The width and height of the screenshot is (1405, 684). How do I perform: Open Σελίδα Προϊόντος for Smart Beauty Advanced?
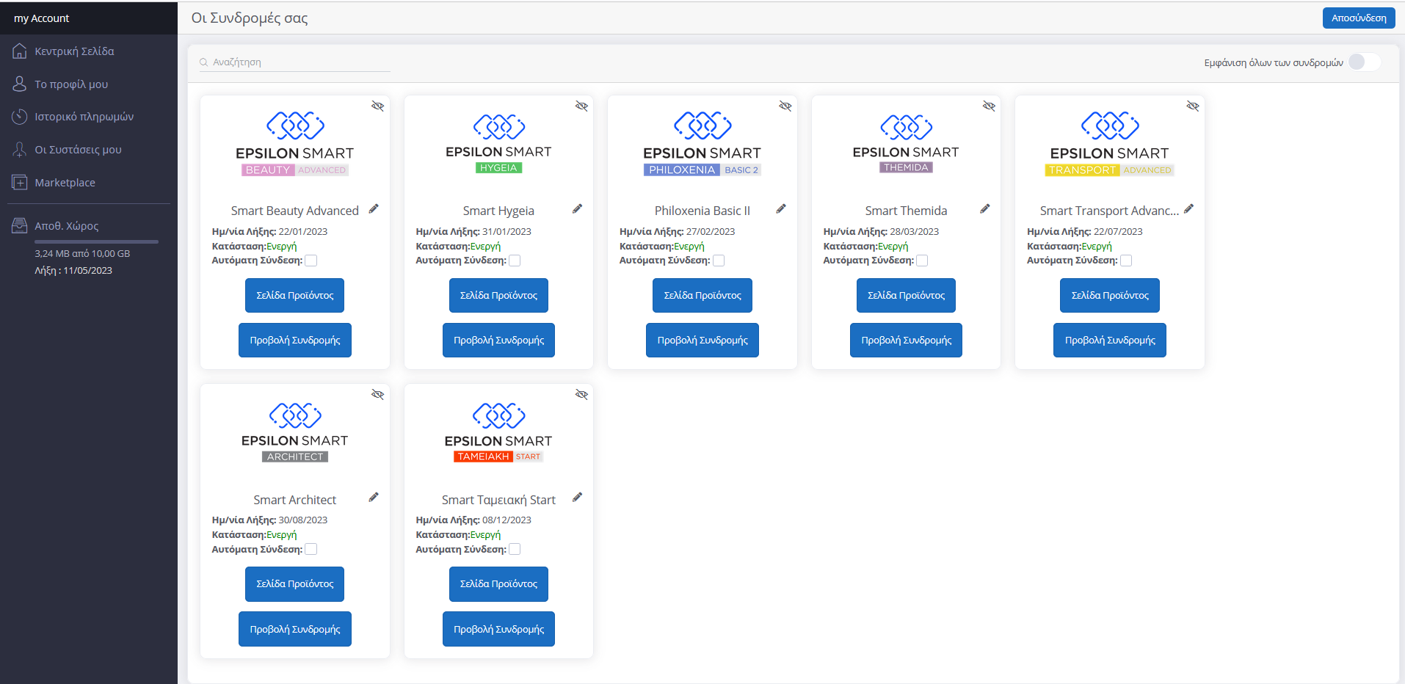pos(294,296)
